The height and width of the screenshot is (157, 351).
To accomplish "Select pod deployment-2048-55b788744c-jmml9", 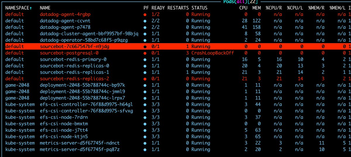I will click(82, 91).
